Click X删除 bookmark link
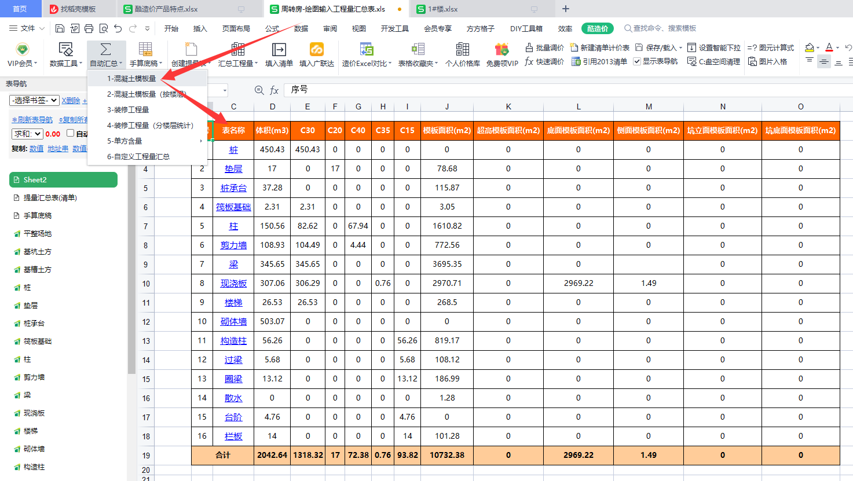 point(71,101)
